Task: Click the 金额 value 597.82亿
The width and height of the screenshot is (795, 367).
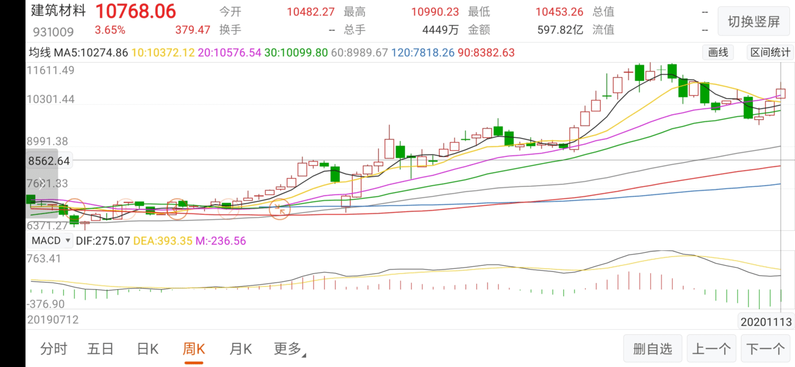Action: (x=560, y=29)
